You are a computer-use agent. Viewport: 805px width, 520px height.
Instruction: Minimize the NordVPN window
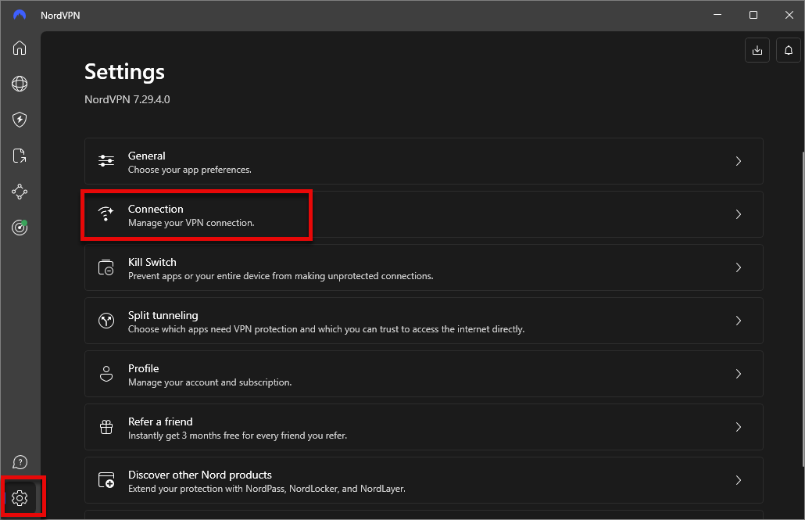tap(717, 15)
